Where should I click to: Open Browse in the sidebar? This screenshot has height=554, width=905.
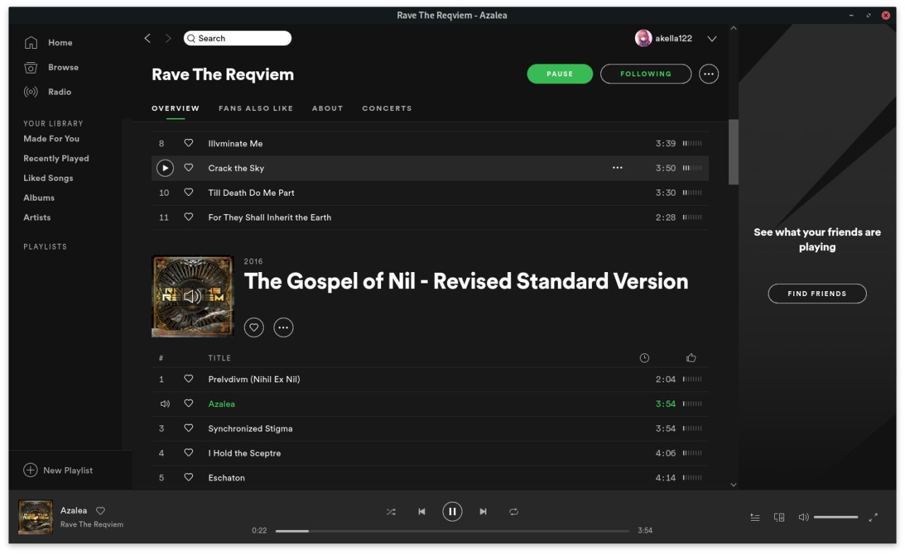pyautogui.click(x=51, y=68)
